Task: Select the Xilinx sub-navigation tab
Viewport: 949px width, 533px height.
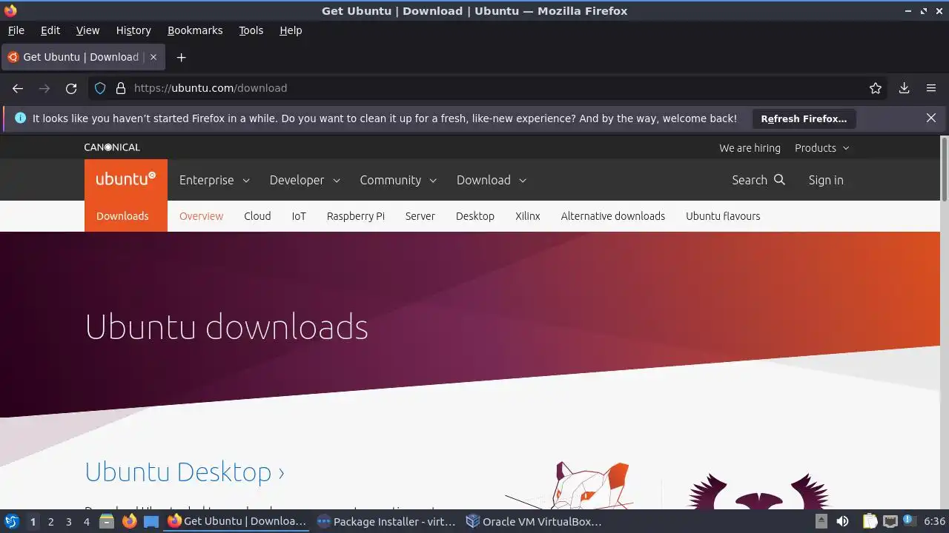Action: [528, 216]
